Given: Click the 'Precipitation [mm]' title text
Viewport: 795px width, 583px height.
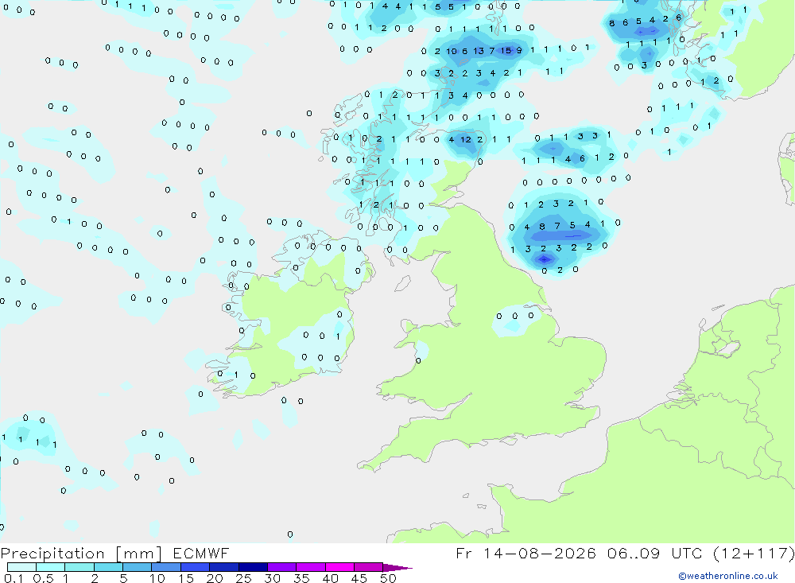Looking at the screenshot, I should pos(81,554).
